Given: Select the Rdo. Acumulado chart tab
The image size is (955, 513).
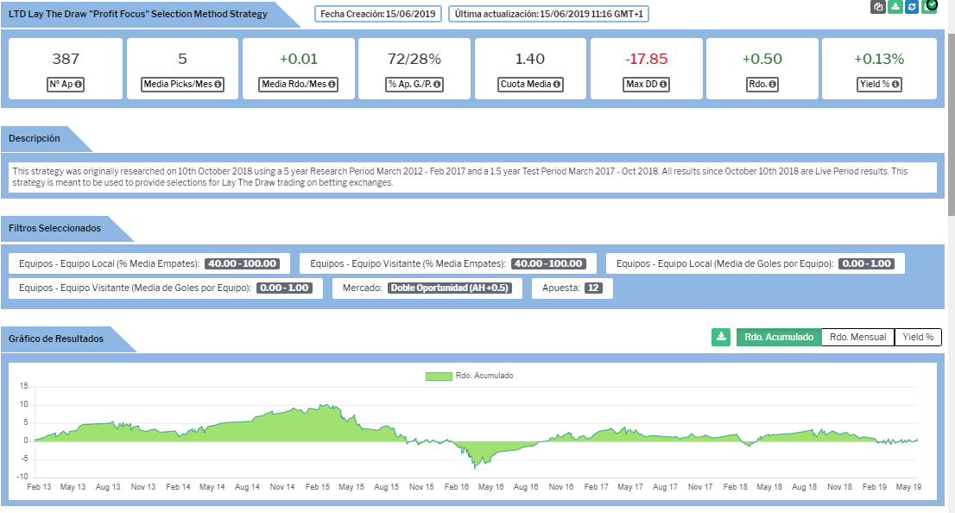Looking at the screenshot, I should point(779,337).
